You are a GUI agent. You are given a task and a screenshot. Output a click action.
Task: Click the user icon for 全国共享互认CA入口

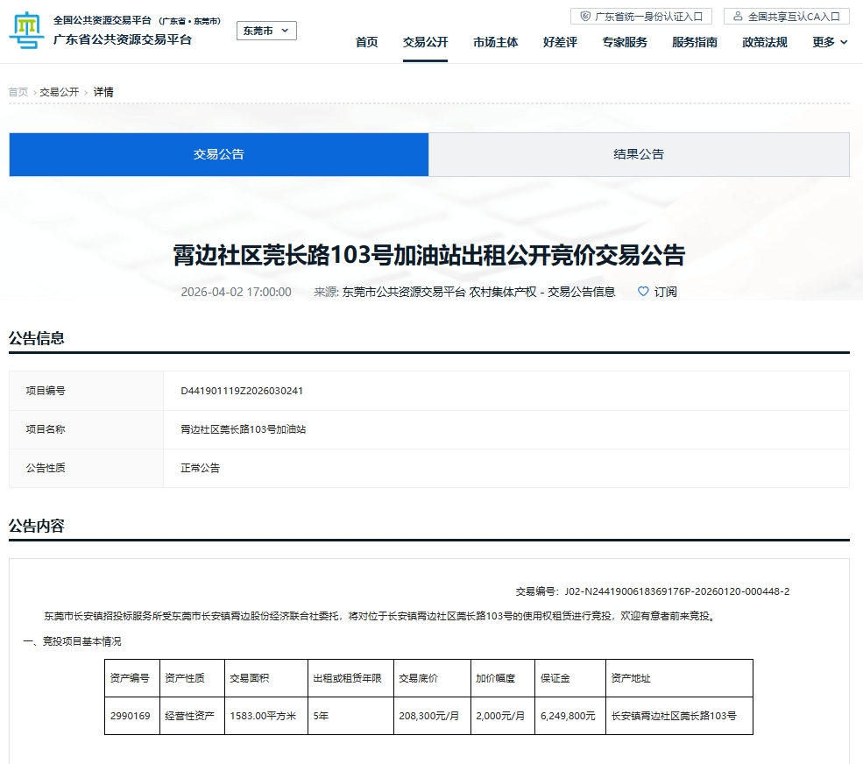(x=738, y=17)
